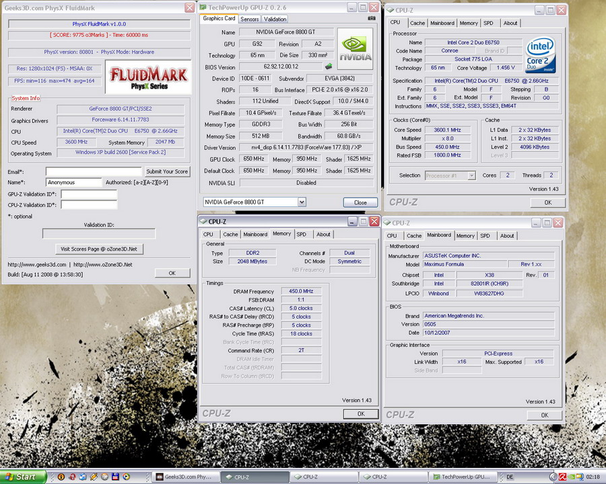
Task: Click the red quick launch icon beside info
Action: pyautogui.click(x=71, y=477)
